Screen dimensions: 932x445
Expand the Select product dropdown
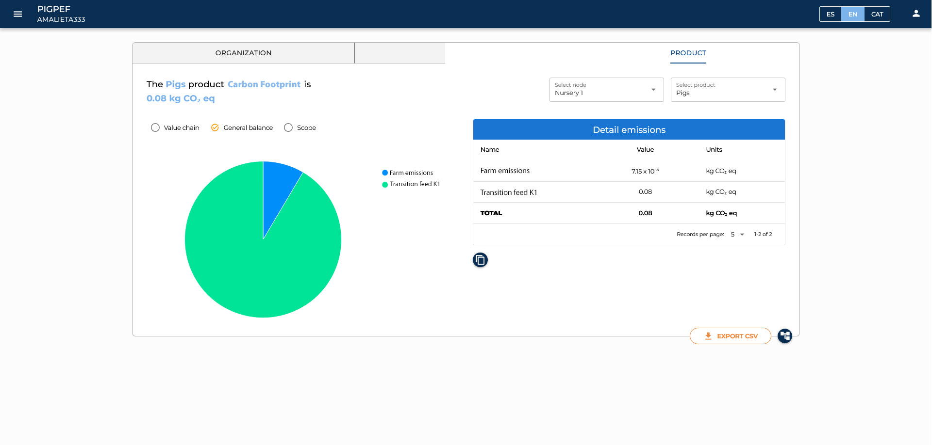728,90
